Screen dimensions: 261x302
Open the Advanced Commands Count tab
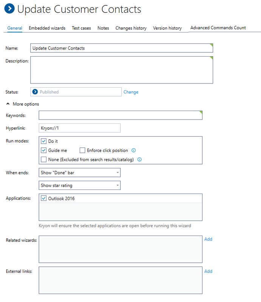[x=218, y=28]
